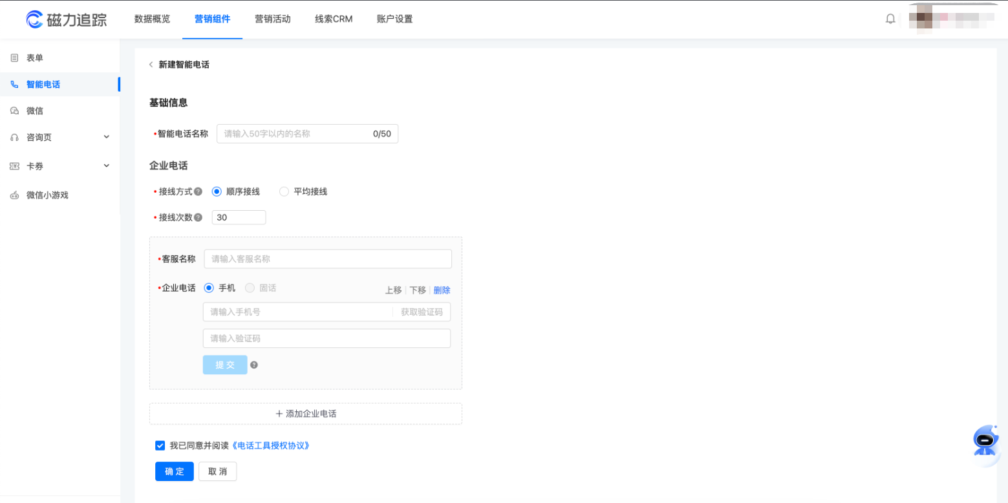The height and width of the screenshot is (503, 1008).
Task: Open 微信 via its WeChat chat icon
Action: (x=14, y=111)
